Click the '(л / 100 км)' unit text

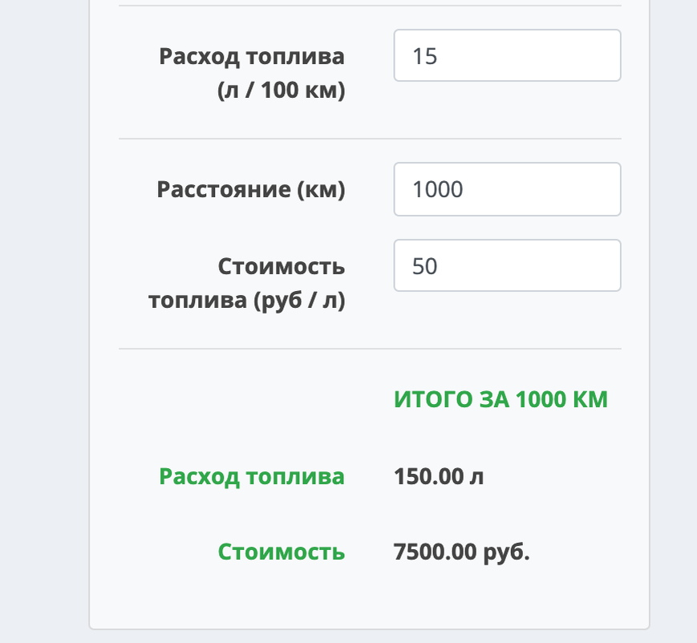[281, 91]
